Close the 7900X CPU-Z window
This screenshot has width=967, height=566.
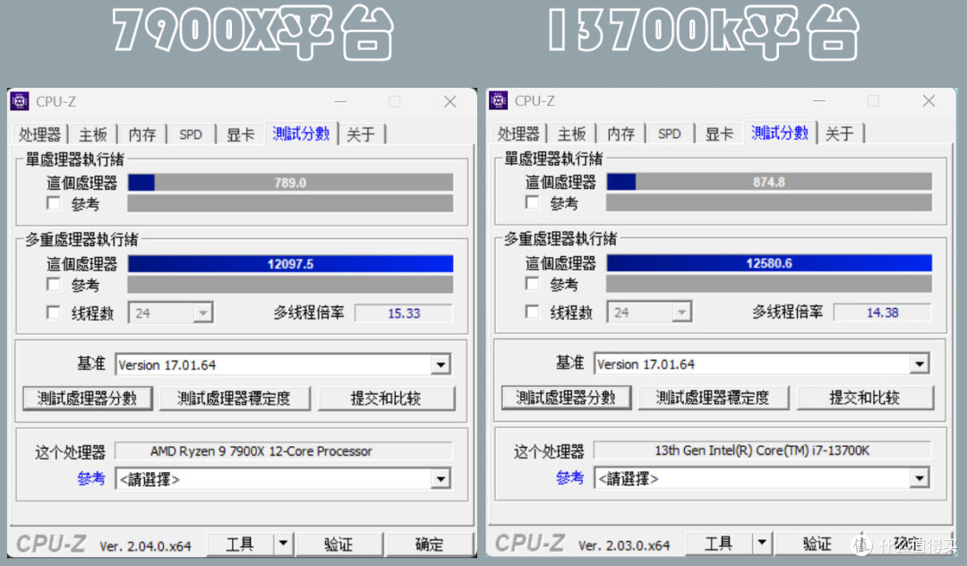pyautogui.click(x=450, y=102)
